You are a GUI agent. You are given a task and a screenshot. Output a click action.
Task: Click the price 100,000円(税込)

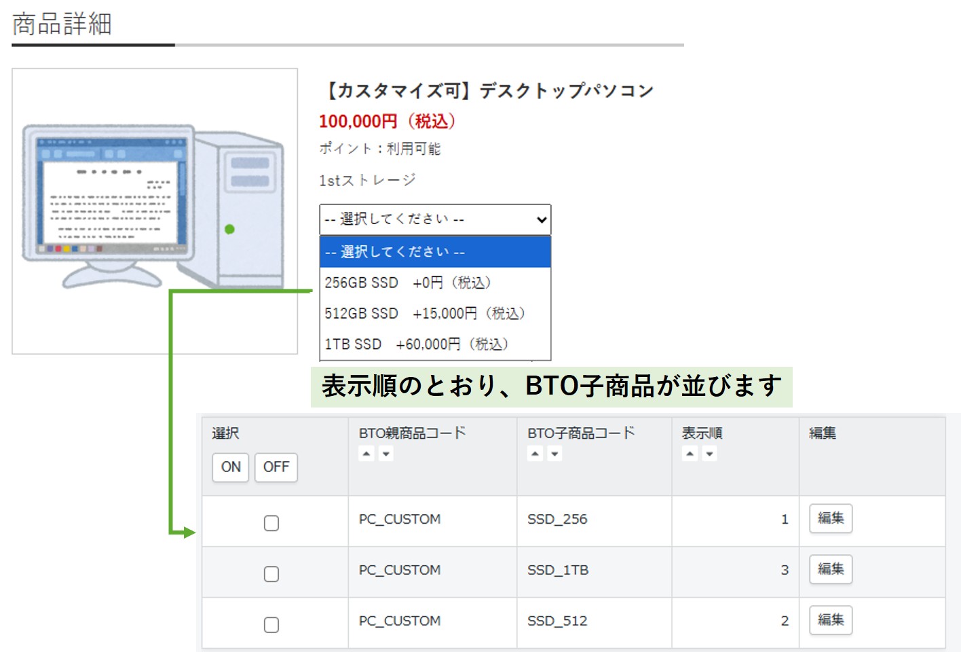[388, 122]
